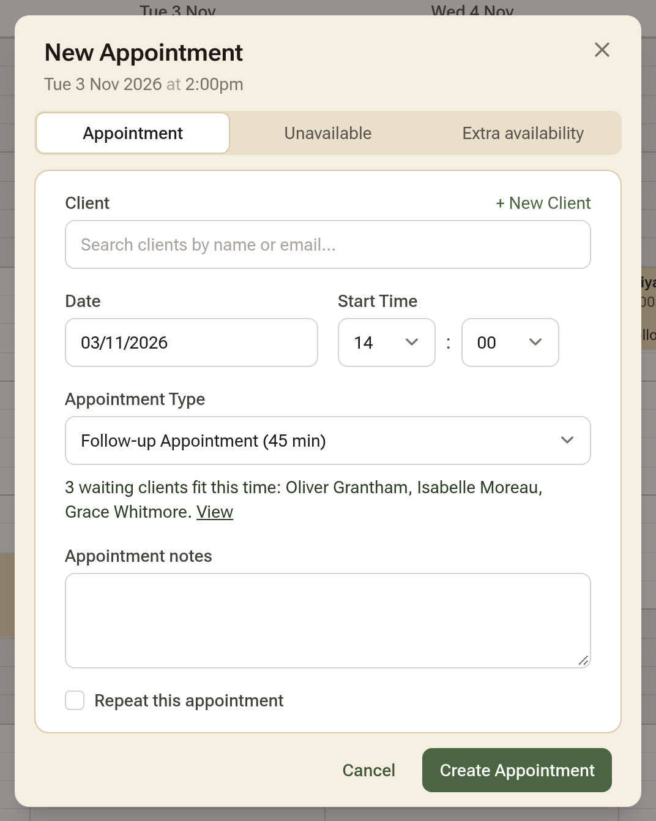Focus the client search field
Image resolution: width=656 pixels, height=821 pixels.
(x=328, y=244)
